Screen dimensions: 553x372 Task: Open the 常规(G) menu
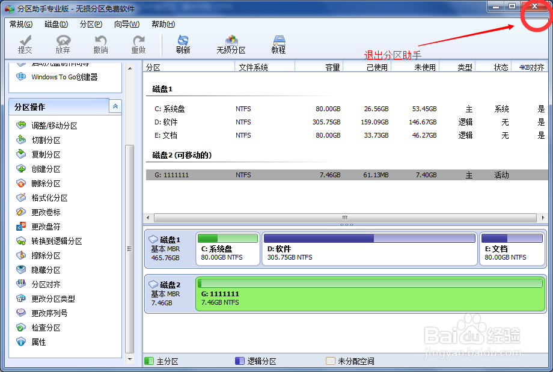pyautogui.click(x=21, y=24)
